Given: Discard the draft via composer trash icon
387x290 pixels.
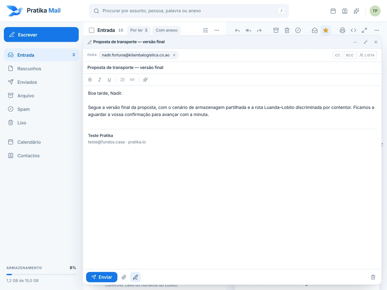Looking at the screenshot, I should pyautogui.click(x=373, y=277).
